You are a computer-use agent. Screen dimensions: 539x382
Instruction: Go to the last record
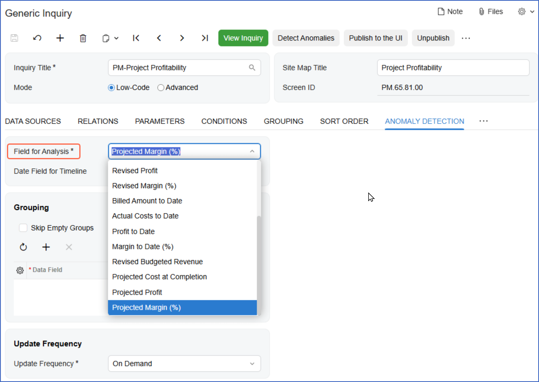205,38
